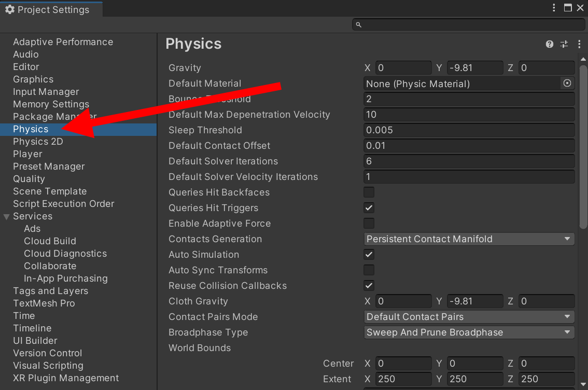Open Cloud Diagnostics settings
The height and width of the screenshot is (390, 588).
pyautogui.click(x=66, y=254)
